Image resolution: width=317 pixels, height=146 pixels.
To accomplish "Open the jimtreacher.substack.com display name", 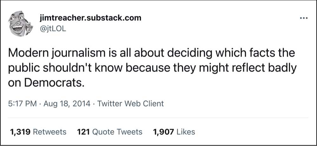I will click(x=90, y=18).
